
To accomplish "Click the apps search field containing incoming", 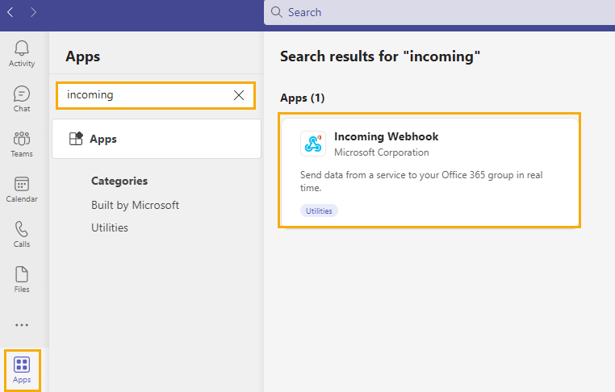I will (156, 95).
